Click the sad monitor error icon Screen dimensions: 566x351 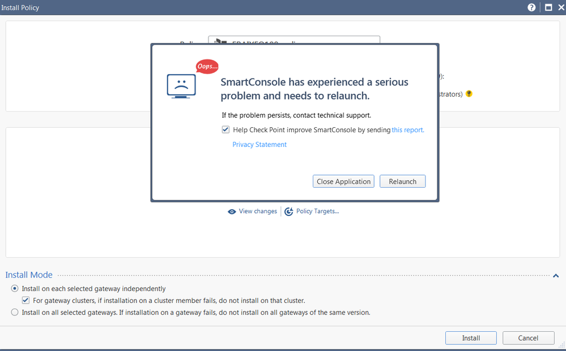(x=181, y=86)
